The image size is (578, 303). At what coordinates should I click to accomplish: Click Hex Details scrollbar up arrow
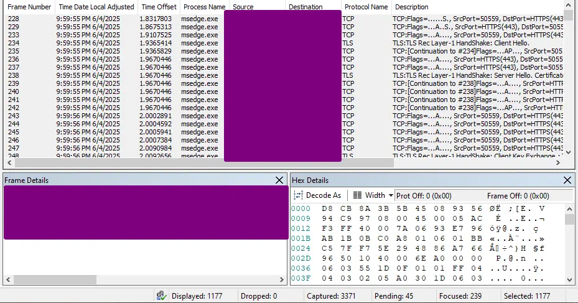click(x=569, y=208)
